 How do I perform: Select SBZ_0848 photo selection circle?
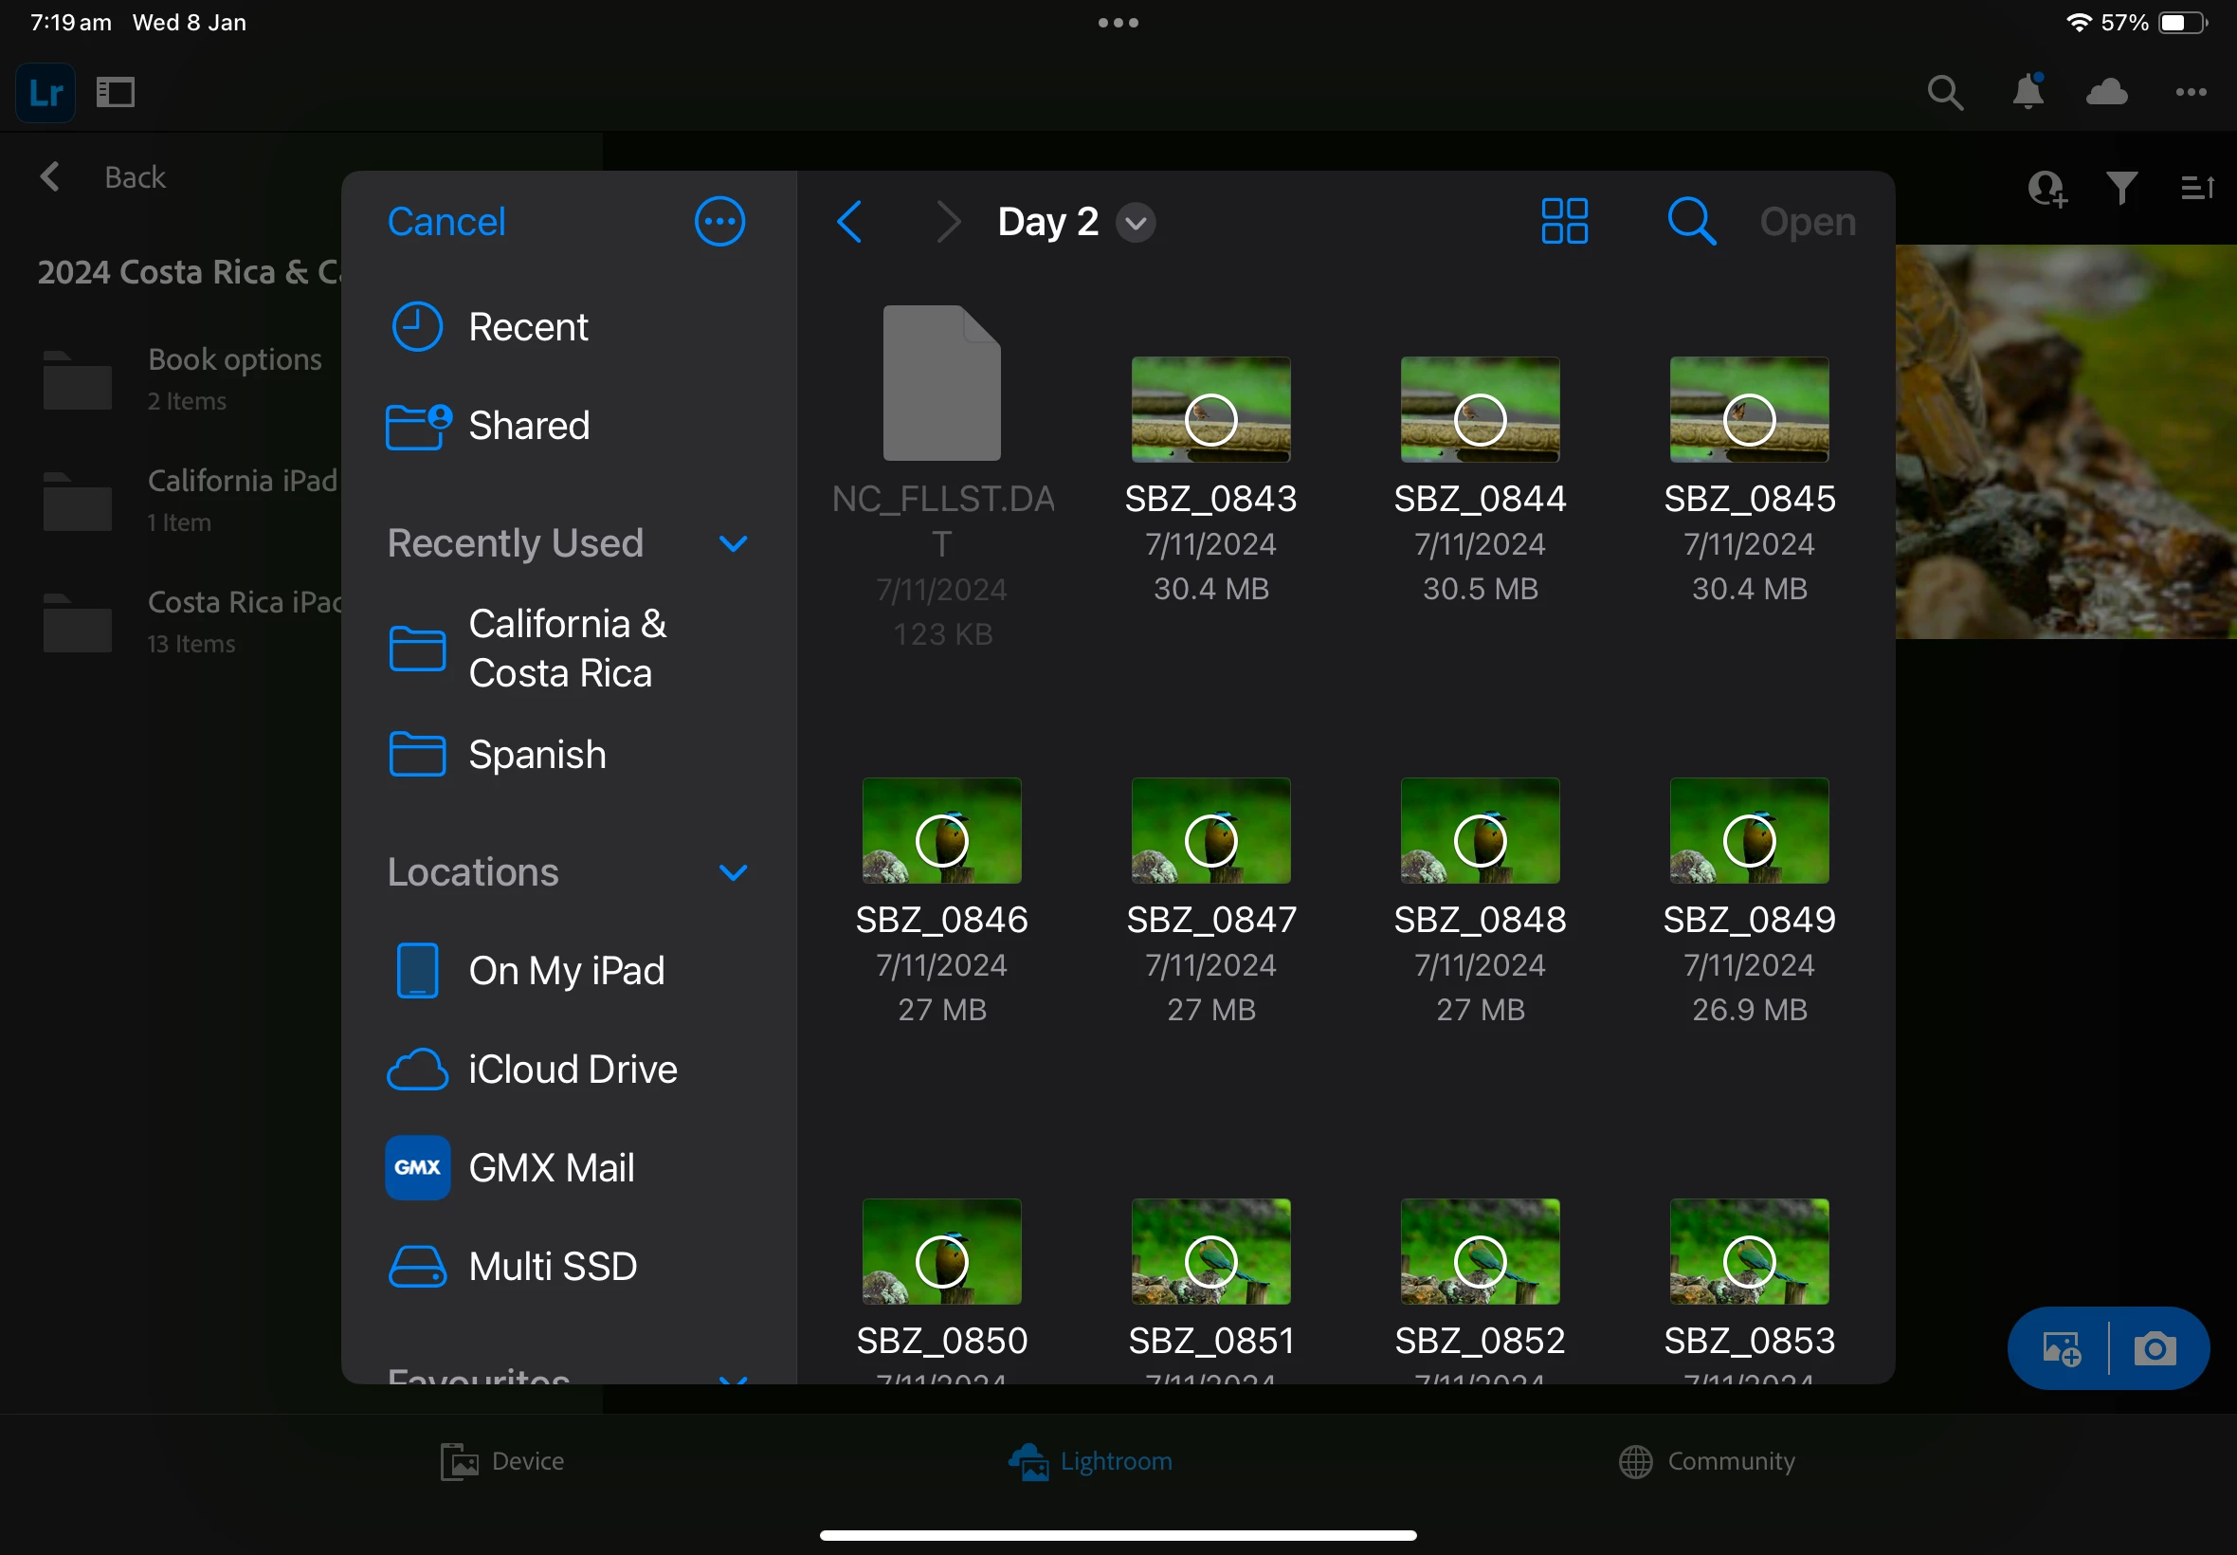pyautogui.click(x=1480, y=841)
